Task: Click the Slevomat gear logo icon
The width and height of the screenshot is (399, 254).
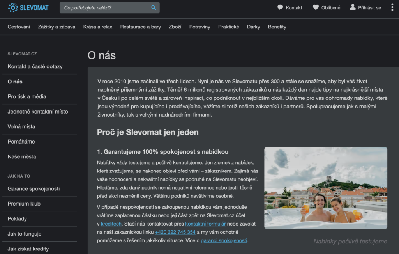Action: (13, 8)
